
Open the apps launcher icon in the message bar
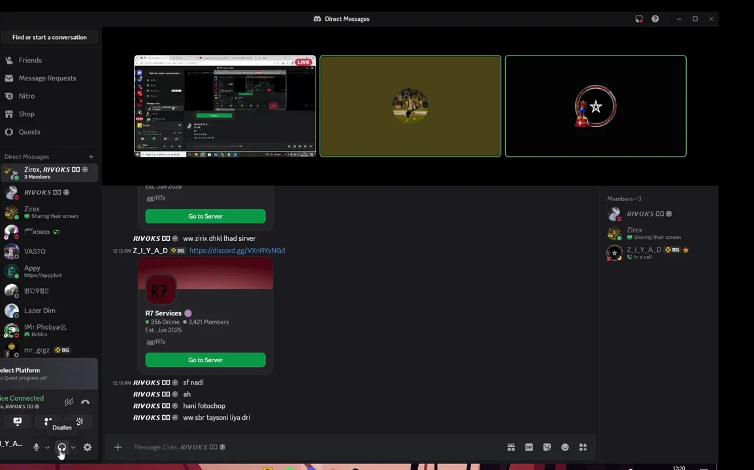583,447
